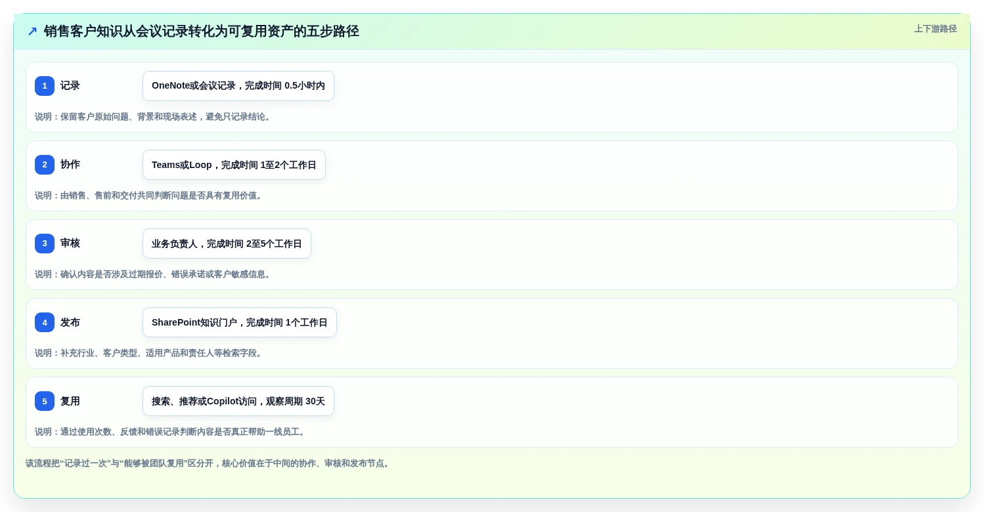Viewport: 984px width, 512px height.
Task: Click note 通过使用次数、反馈和错误记录
Action: (171, 432)
